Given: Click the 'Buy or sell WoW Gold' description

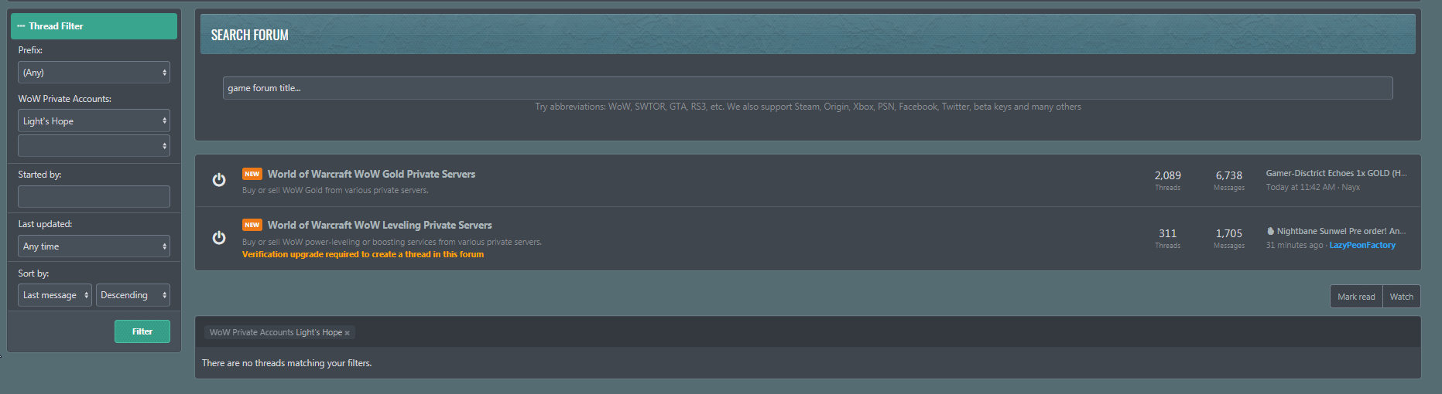Looking at the screenshot, I should pos(335,190).
